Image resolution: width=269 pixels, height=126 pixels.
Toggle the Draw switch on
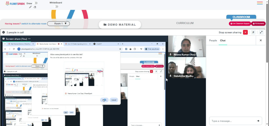click(x=36, y=3)
